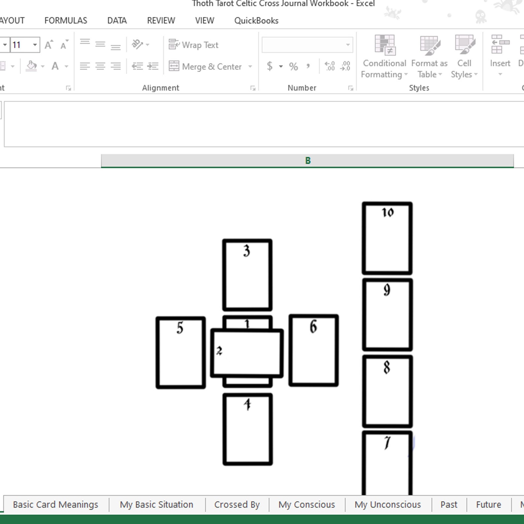Apply Comma Style number format

tap(308, 66)
